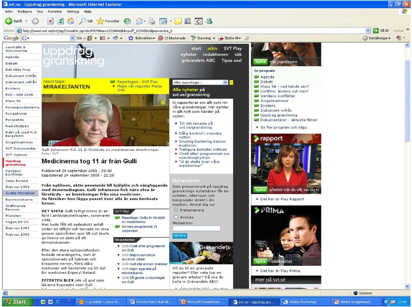Expand the RS dropdown arrow

click(108, 38)
